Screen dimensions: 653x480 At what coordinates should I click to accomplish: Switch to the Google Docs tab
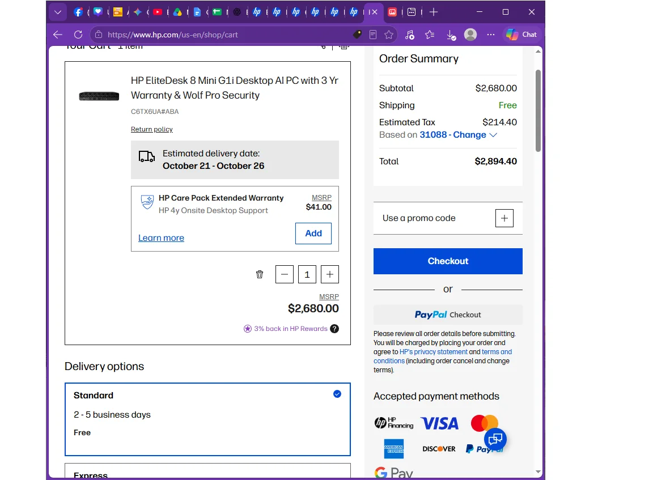[197, 12]
